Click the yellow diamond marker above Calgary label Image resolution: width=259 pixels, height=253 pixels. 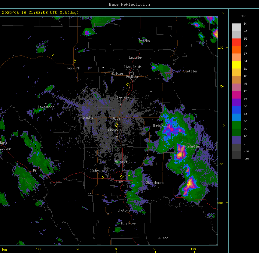coord(122,177)
